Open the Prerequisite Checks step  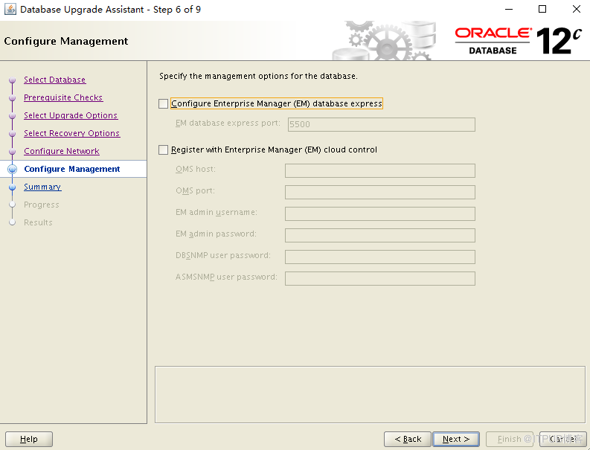[63, 97]
